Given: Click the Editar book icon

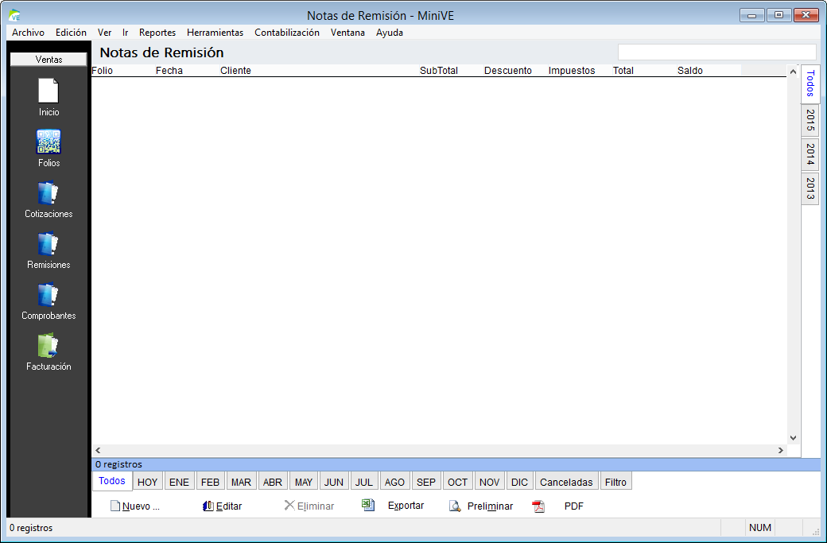Looking at the screenshot, I should click(x=208, y=506).
